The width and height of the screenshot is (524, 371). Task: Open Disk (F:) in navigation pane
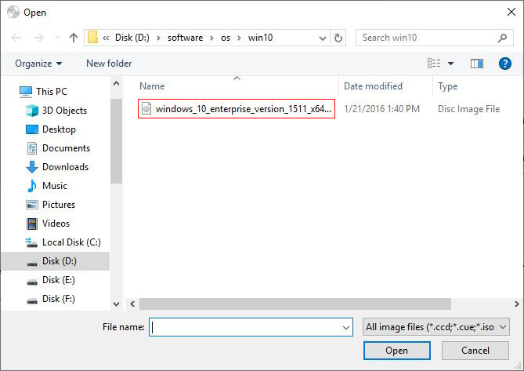click(x=59, y=298)
